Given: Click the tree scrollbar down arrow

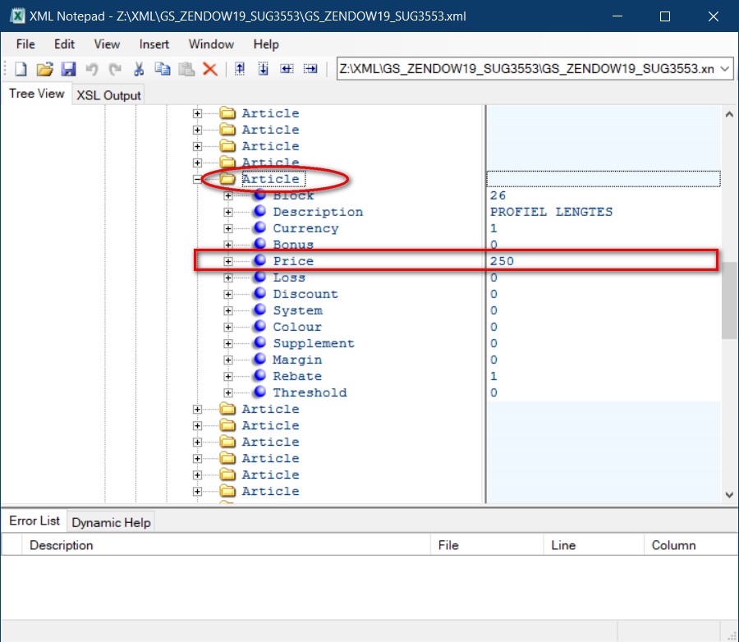Looking at the screenshot, I should click(x=729, y=495).
